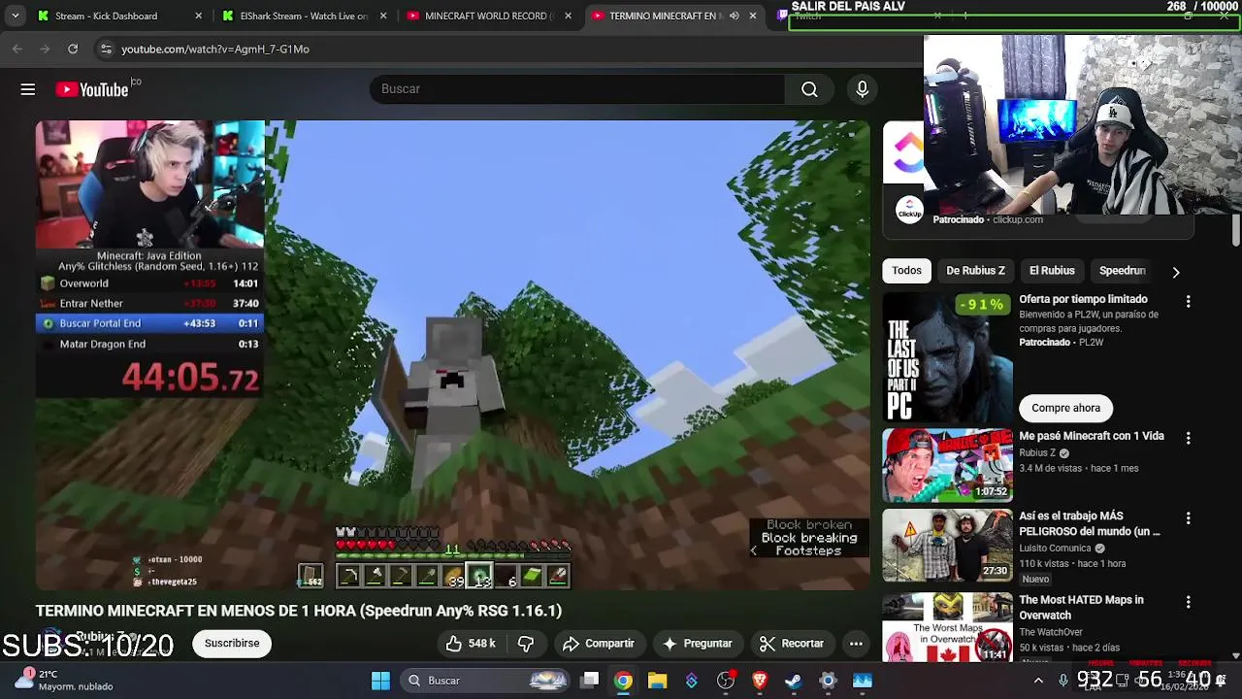Close the 'ElShark Stream' tab

coord(383,16)
